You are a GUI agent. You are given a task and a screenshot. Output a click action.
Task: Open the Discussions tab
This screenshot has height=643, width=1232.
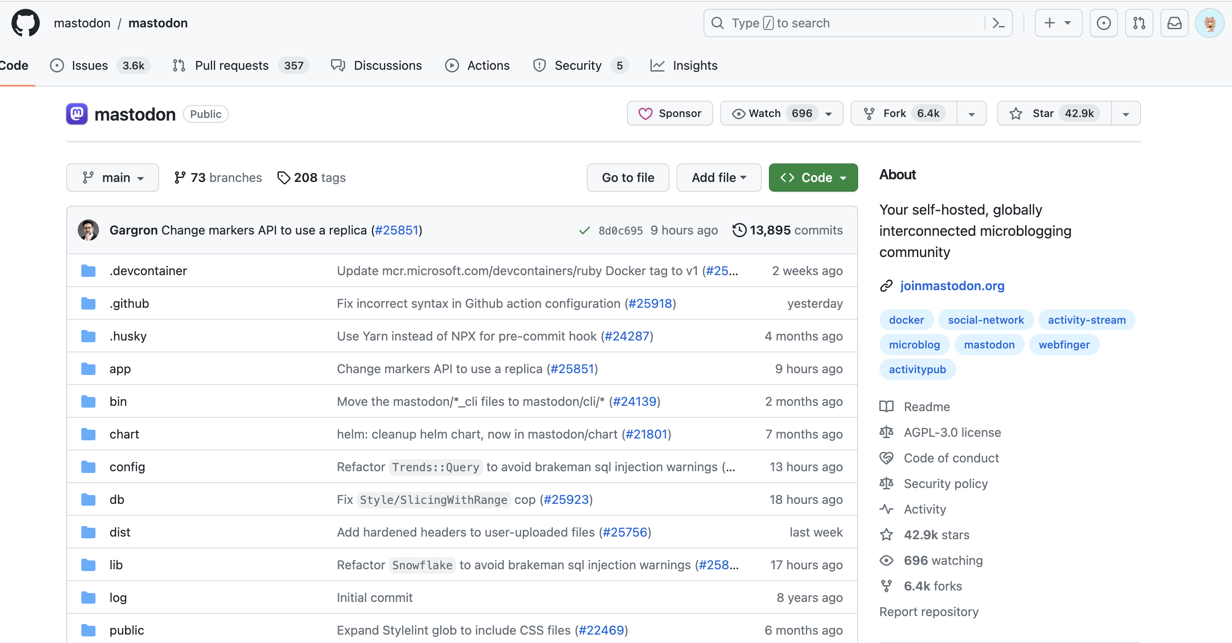point(376,65)
